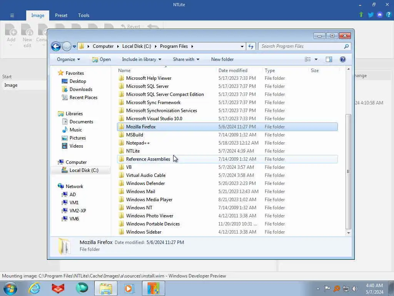Open Internet Explorer from taskbar

point(34,288)
